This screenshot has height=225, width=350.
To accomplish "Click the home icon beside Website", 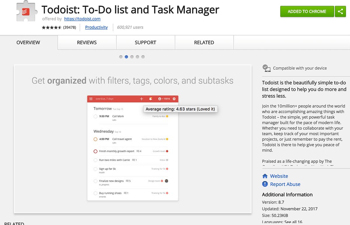I will (x=265, y=176).
